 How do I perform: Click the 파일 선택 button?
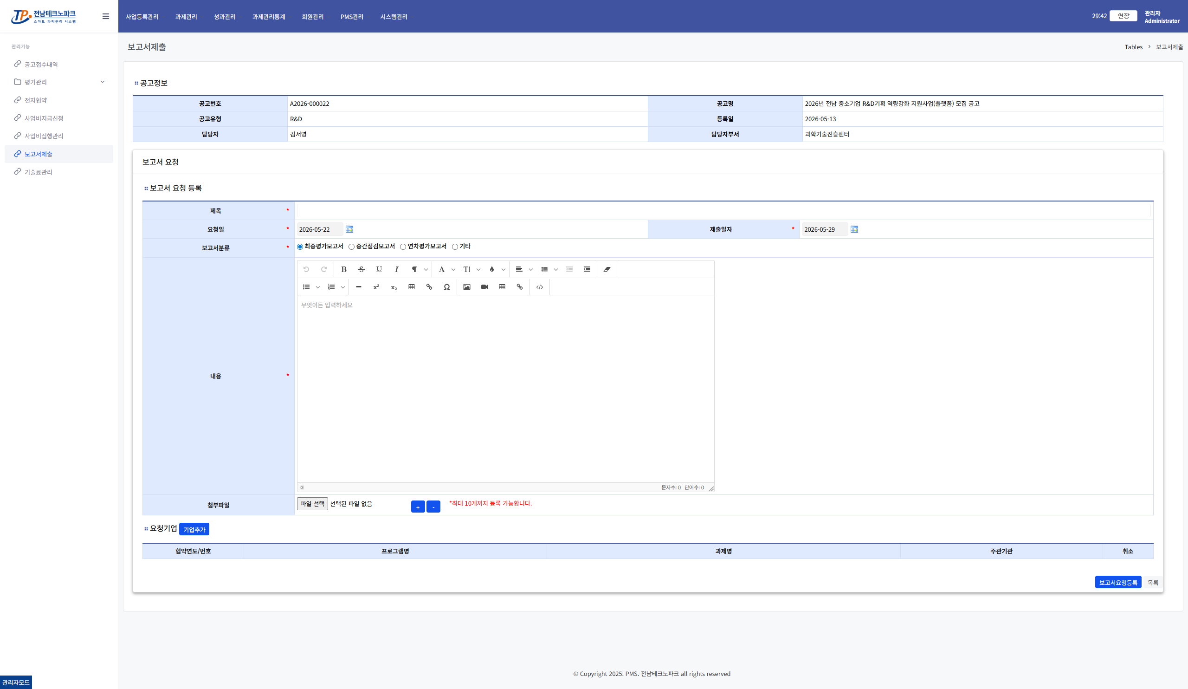click(x=312, y=504)
